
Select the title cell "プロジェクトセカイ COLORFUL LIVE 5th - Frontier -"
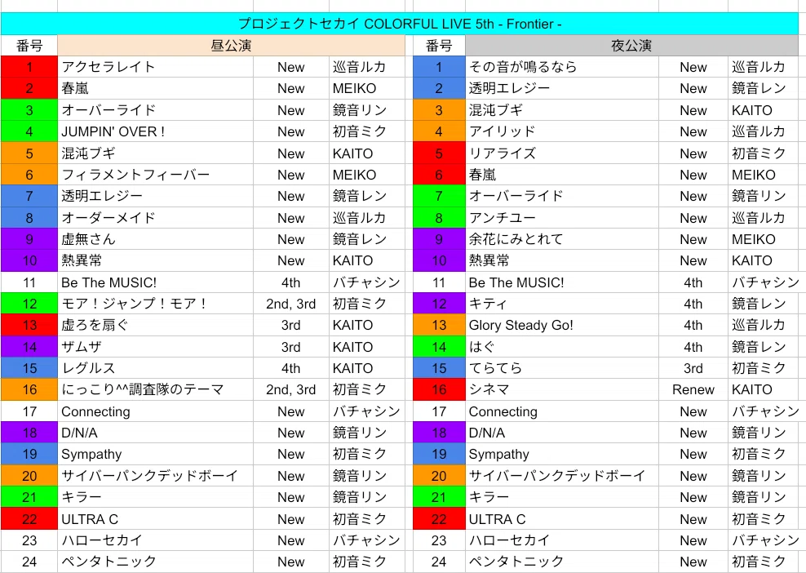tap(400, 24)
